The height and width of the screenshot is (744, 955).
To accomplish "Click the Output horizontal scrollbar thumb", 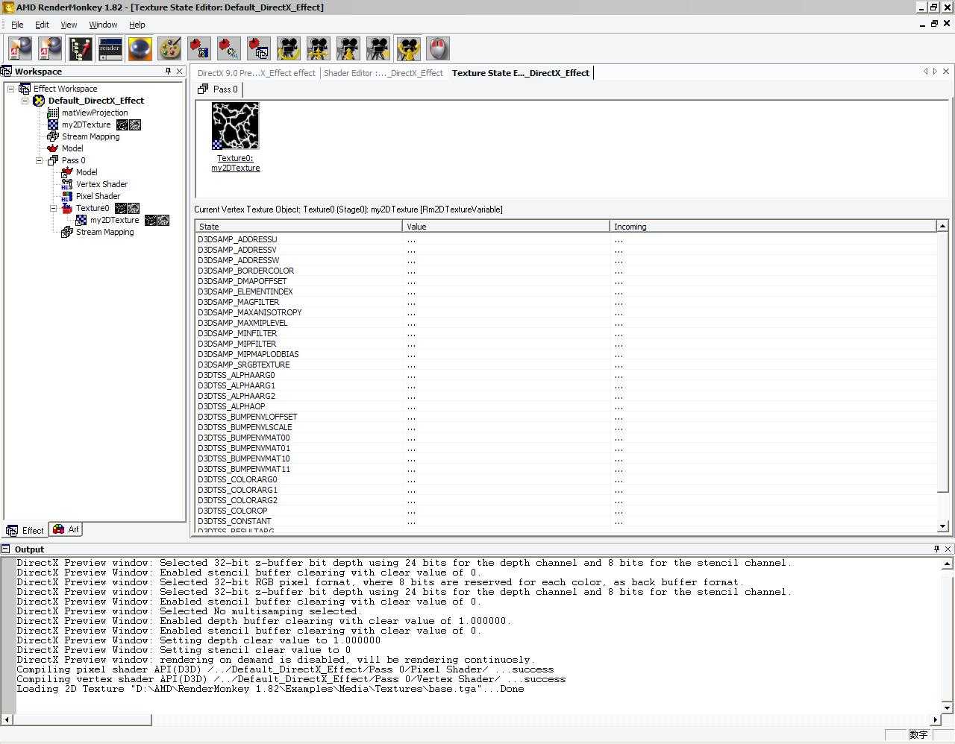I will [82, 719].
